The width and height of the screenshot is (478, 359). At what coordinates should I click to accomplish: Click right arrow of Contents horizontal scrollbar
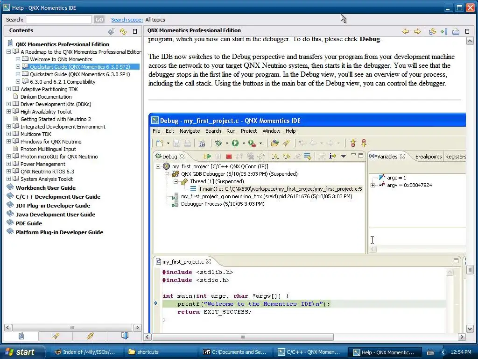(138, 328)
